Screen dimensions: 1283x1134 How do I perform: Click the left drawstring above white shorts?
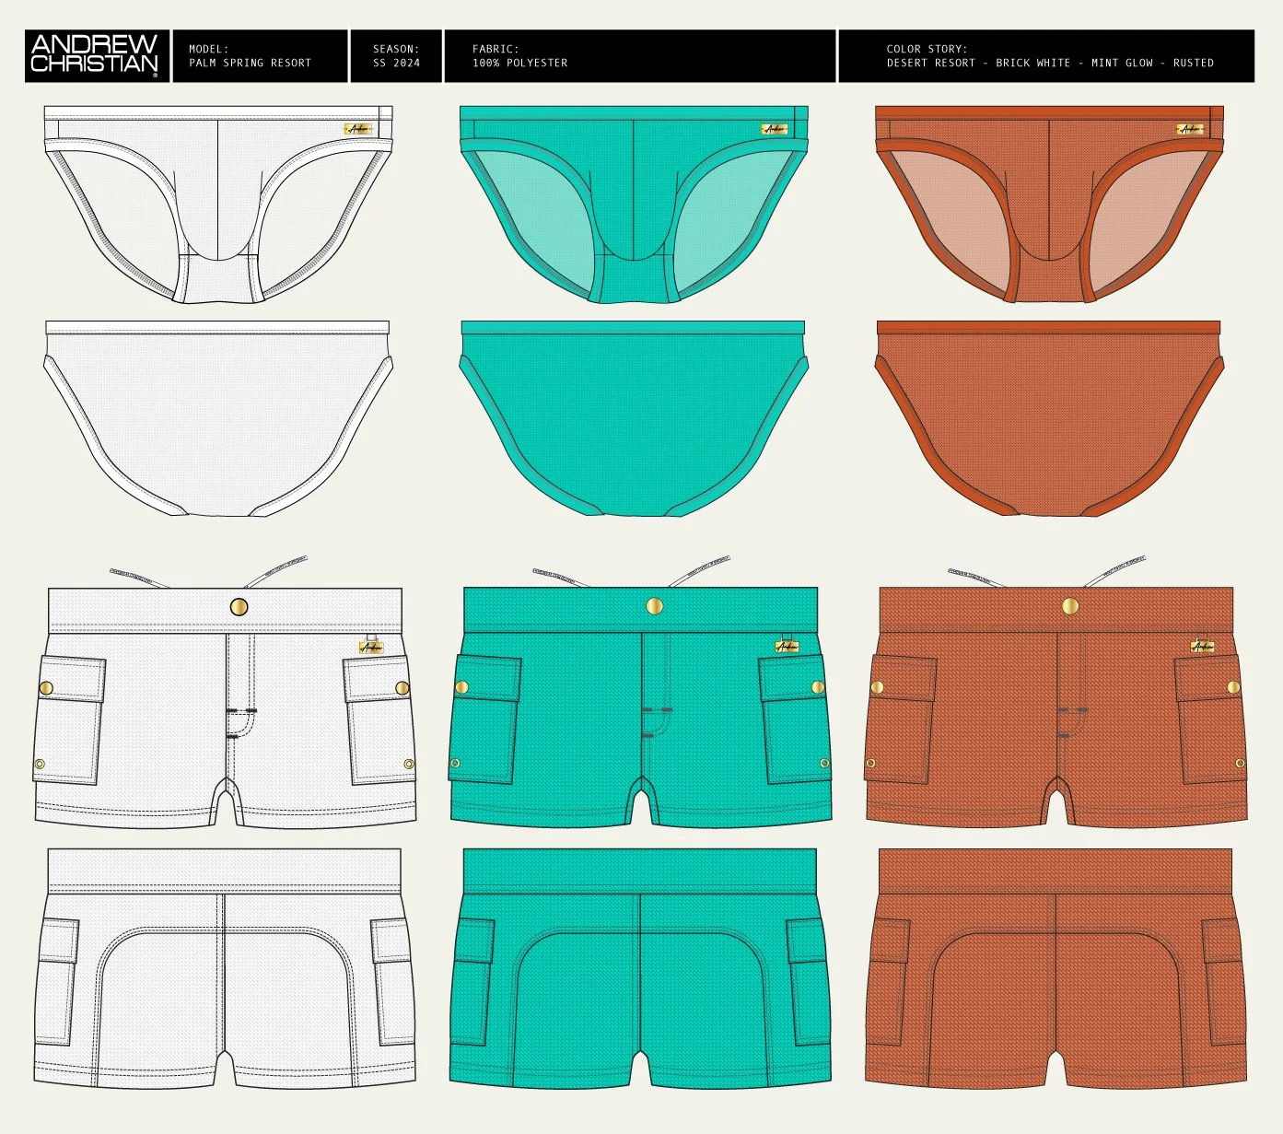pos(140,578)
